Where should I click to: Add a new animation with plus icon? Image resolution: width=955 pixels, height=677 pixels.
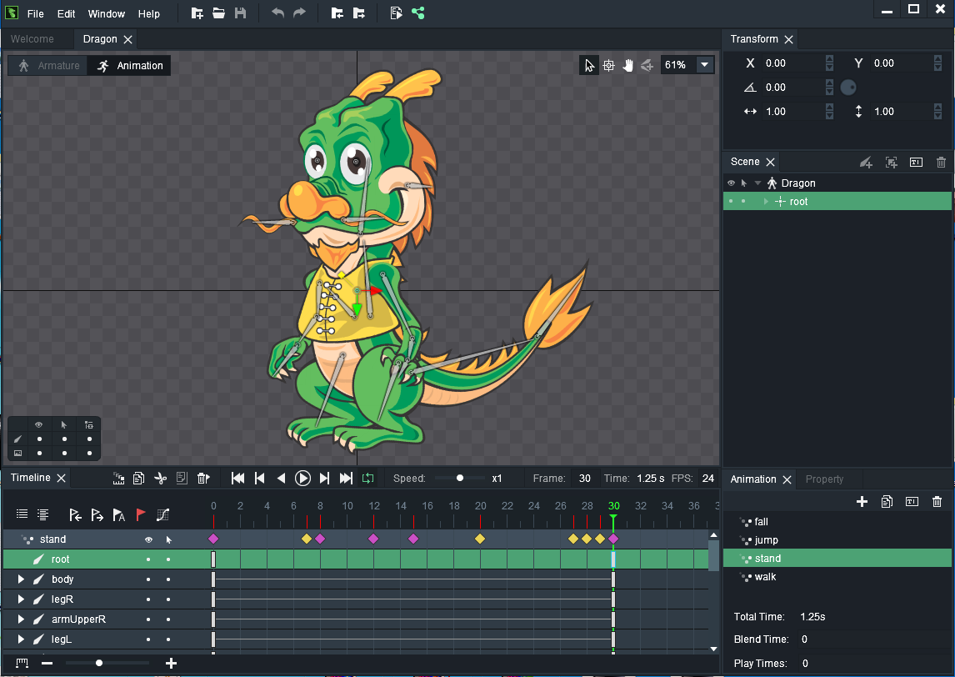[x=862, y=501]
